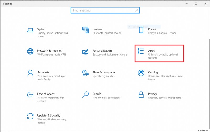
Task: Go to Update & Security settings label
Action: 49,115
